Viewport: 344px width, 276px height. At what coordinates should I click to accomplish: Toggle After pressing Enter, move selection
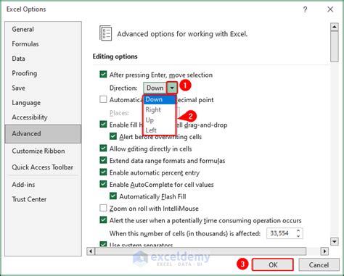click(x=103, y=74)
